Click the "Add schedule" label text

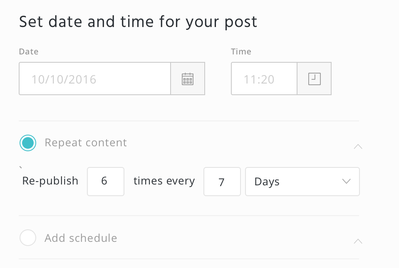[x=81, y=238]
